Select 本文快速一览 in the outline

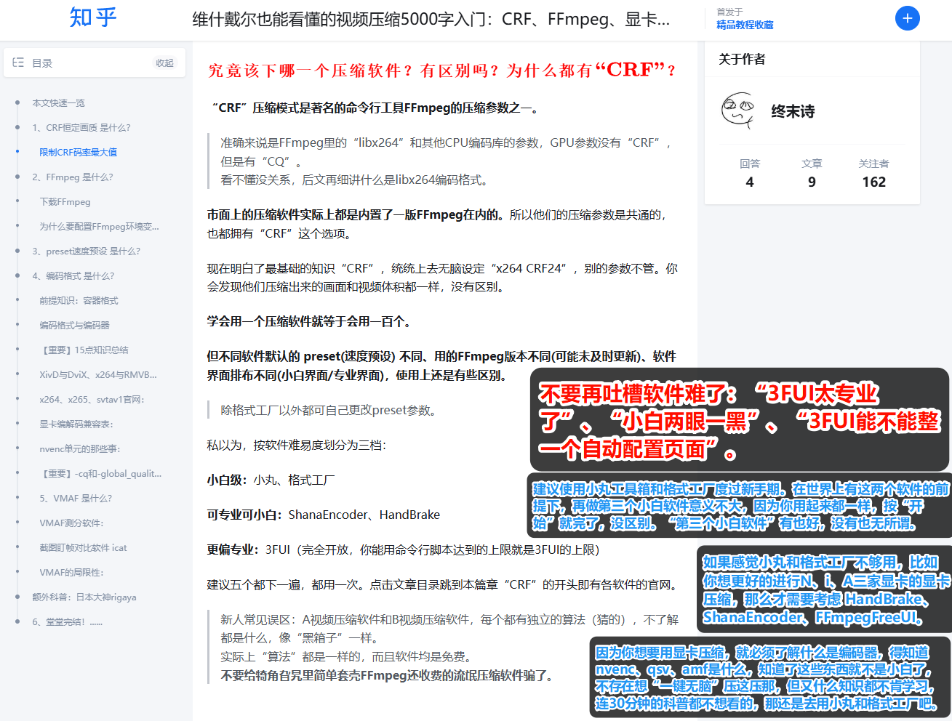(x=60, y=102)
